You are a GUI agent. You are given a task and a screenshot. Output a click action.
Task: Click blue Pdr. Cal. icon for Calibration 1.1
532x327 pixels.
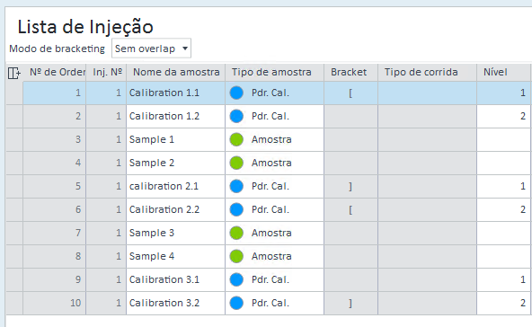(236, 93)
